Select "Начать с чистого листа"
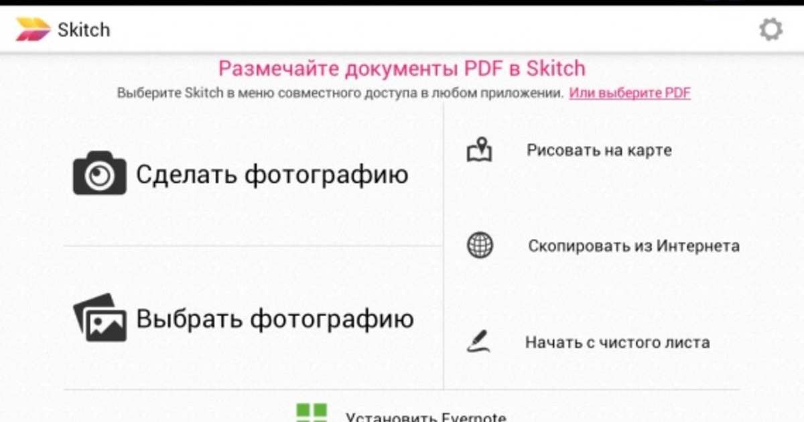The image size is (804, 422). (617, 342)
